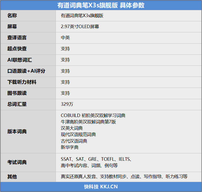Image resolution: width=202 pixels, height=192 pixels.
Task: Click 支持 in the 图书跟读 row
Action: tap(65, 93)
